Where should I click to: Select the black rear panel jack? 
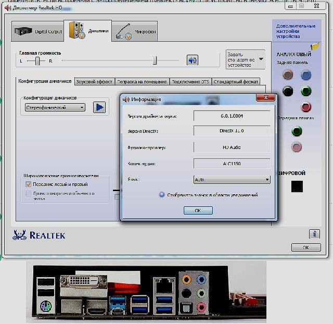[288, 91]
